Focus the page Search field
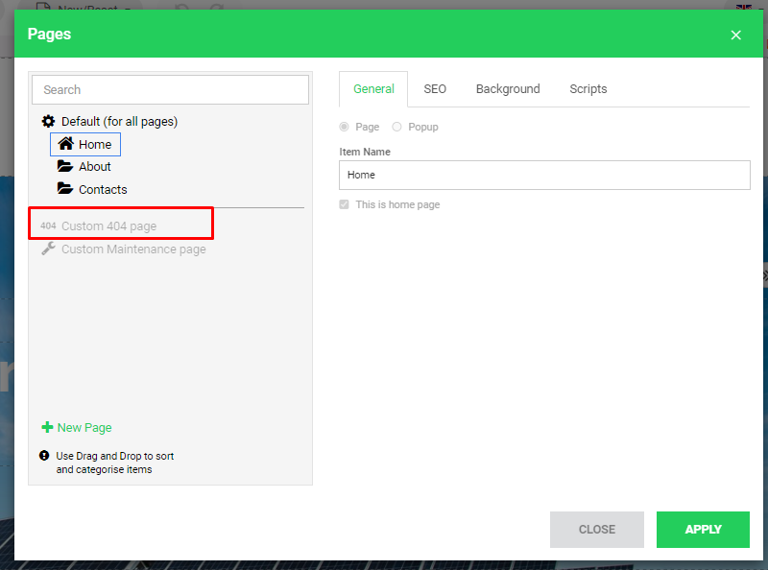This screenshot has width=768, height=570. (170, 89)
